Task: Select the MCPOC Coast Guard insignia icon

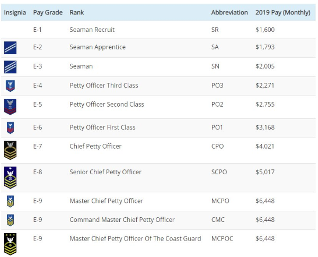Action: pos(10,243)
